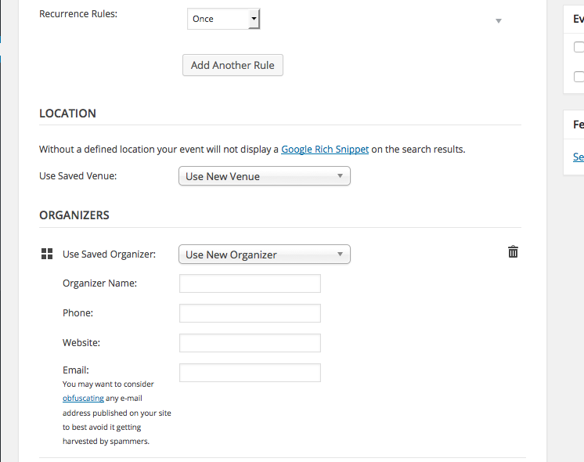Open the Recurrence Rules 'Once' dropdown

coord(223,19)
